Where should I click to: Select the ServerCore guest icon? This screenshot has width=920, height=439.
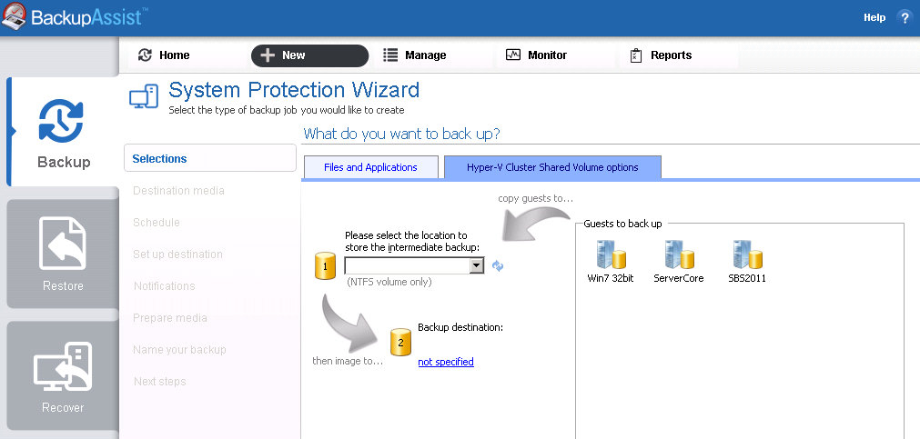679,255
